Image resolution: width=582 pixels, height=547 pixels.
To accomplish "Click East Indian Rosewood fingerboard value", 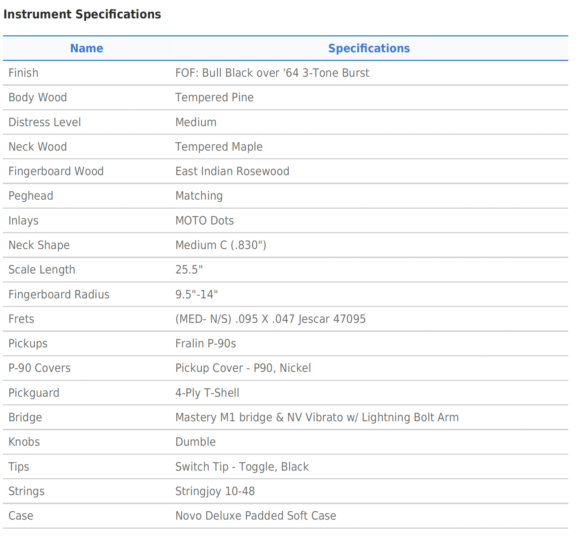I will pyautogui.click(x=232, y=171).
